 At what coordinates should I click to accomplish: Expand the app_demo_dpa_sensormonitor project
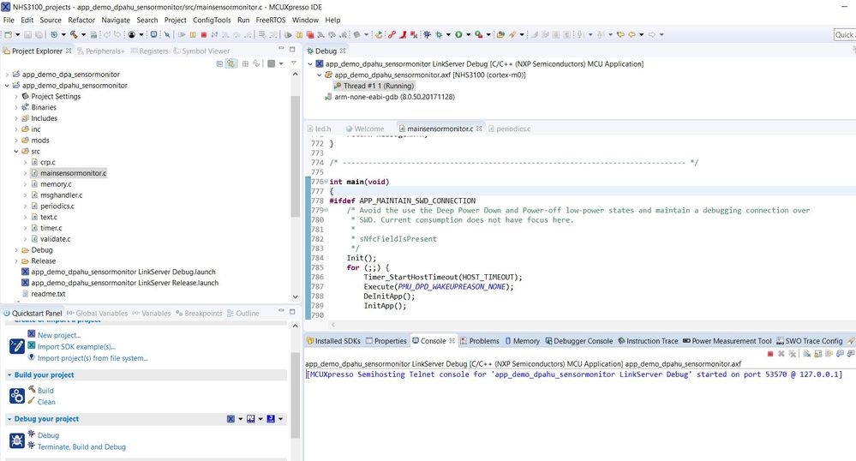[x=7, y=75]
